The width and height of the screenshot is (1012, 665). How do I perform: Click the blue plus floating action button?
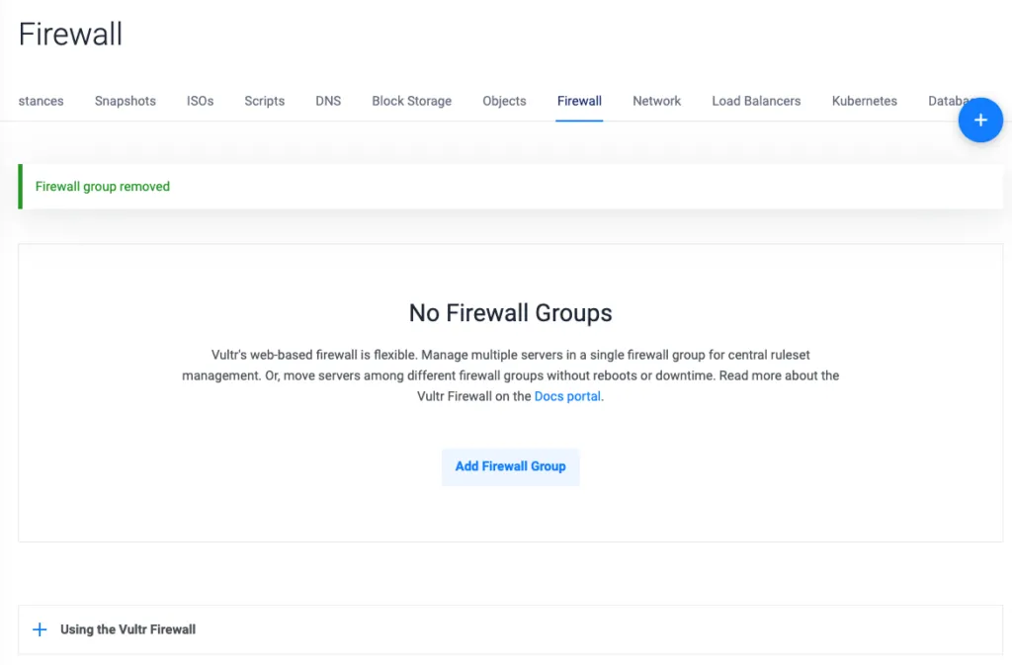pyautogui.click(x=979, y=120)
